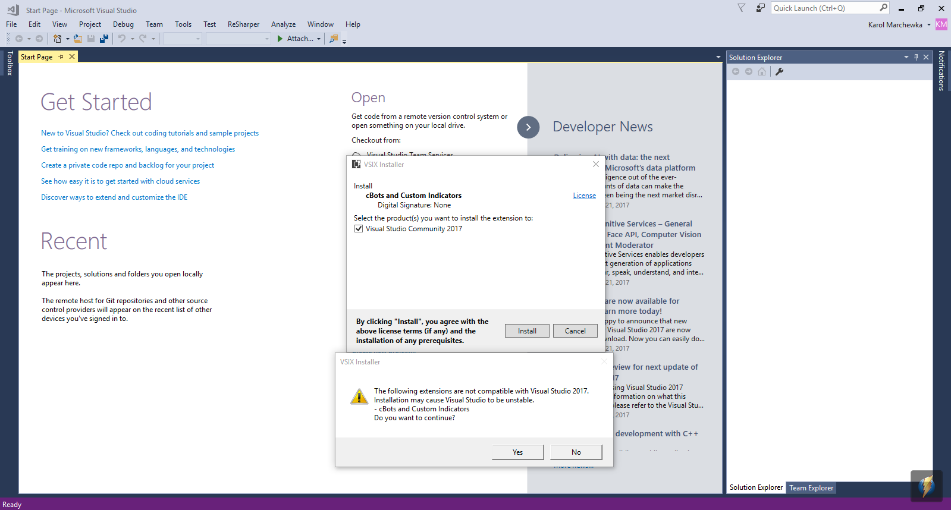Screen dimensions: 951x510
Task: Open the Tools menu
Action: tap(183, 24)
